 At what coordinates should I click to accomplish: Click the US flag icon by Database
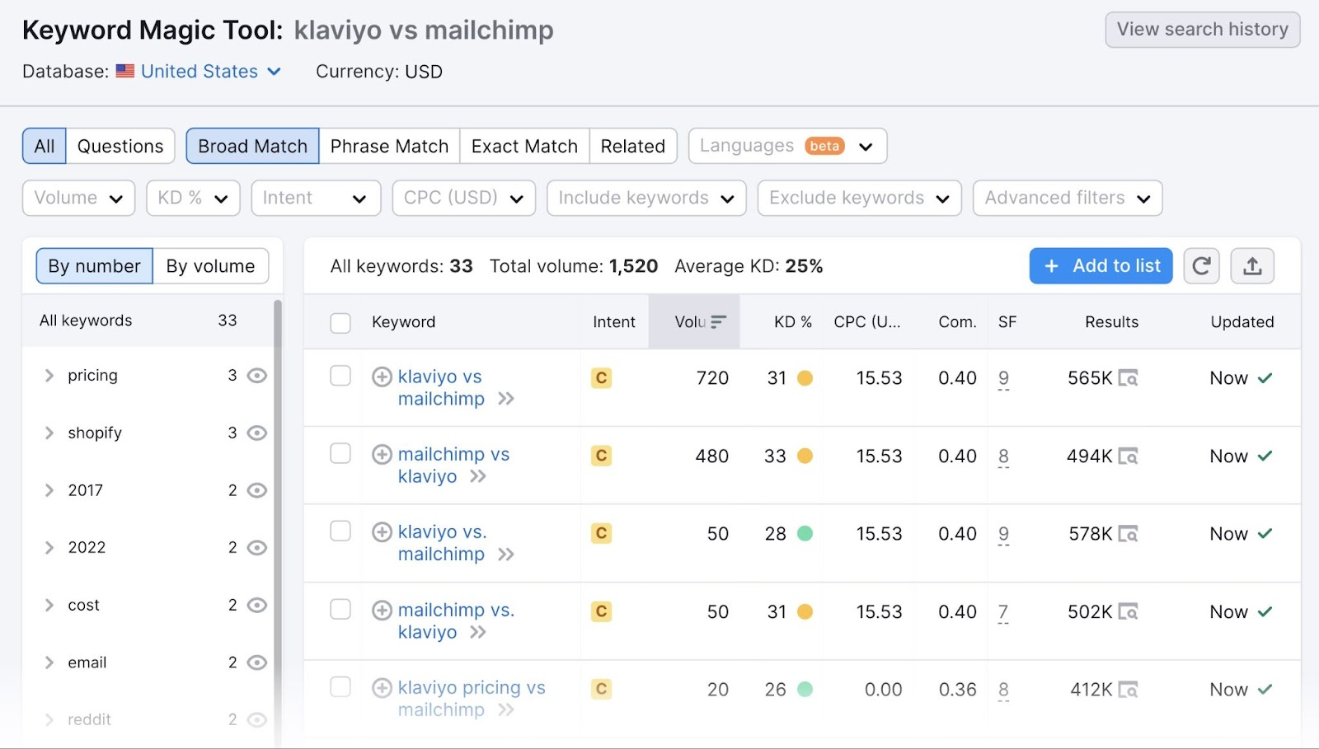pyautogui.click(x=125, y=71)
